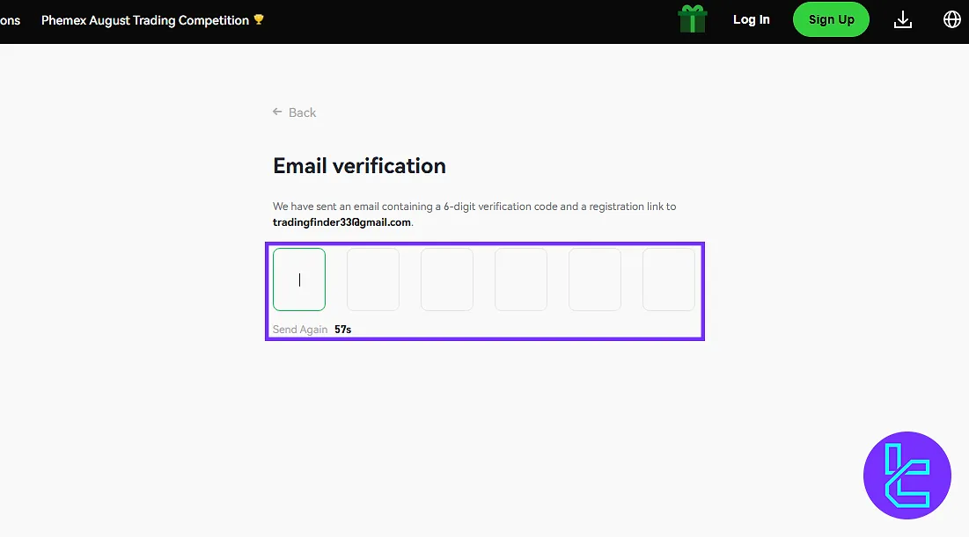
Task: Go back using the Back link
Action: tap(302, 112)
